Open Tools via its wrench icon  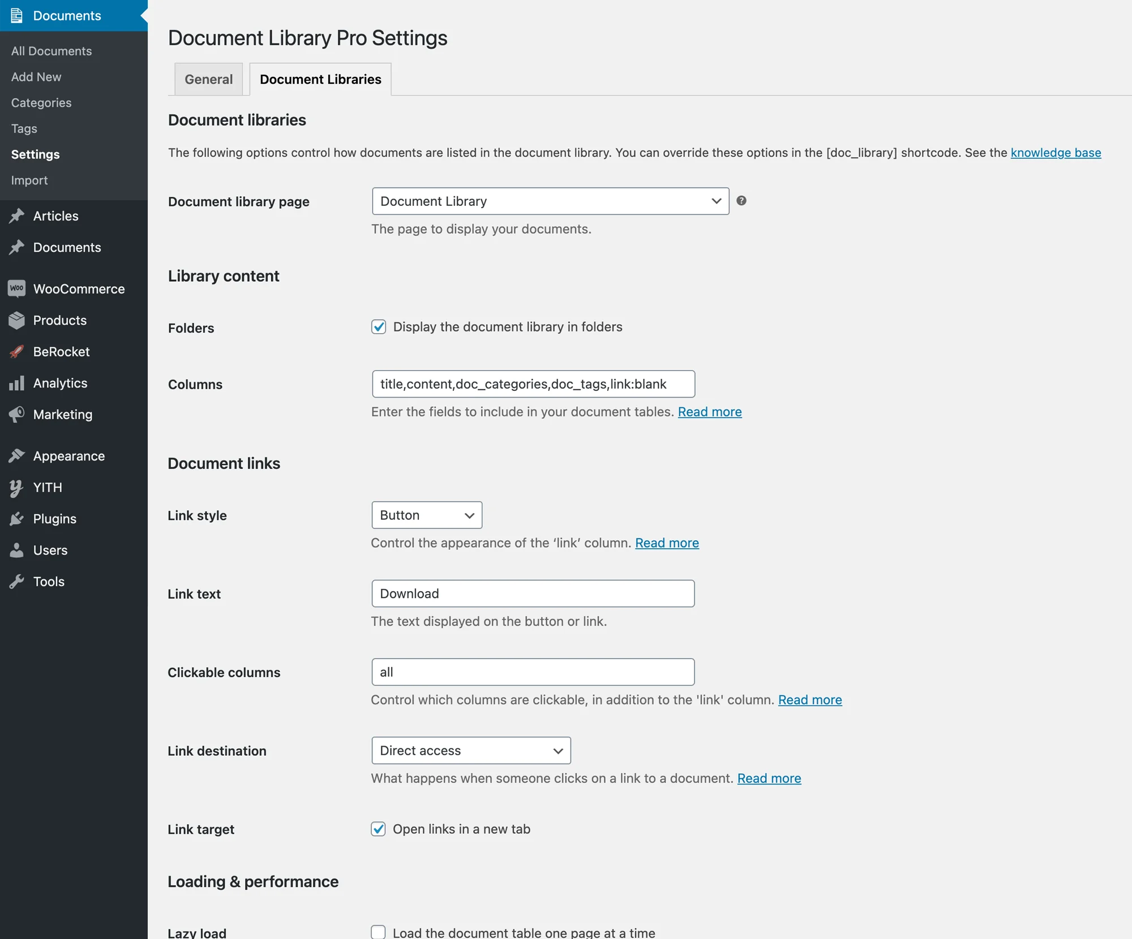(x=16, y=581)
